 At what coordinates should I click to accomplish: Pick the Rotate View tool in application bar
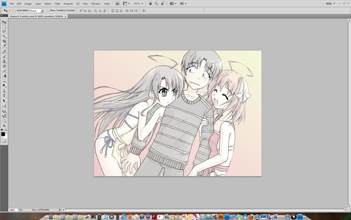click(x=163, y=4)
